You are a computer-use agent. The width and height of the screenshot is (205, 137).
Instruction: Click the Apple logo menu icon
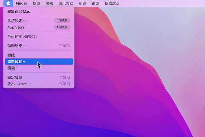8,3
